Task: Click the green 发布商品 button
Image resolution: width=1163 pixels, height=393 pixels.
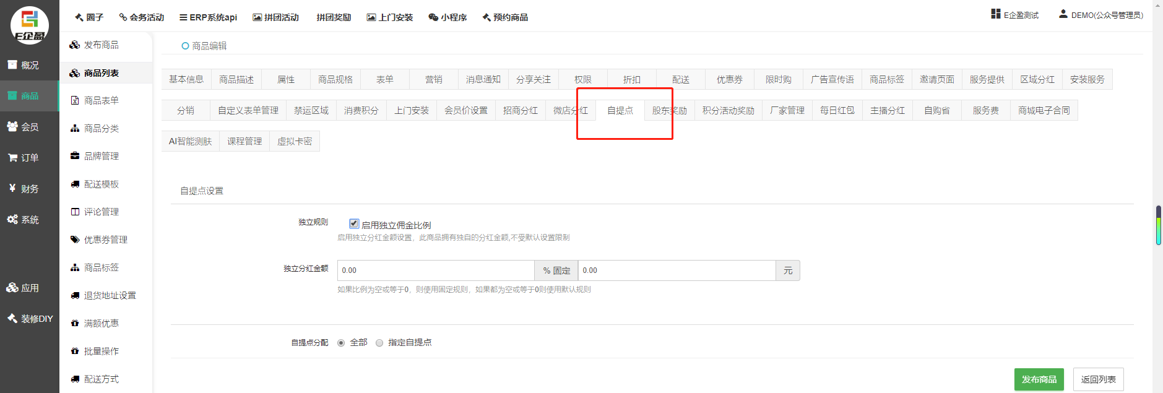Action: point(1039,379)
